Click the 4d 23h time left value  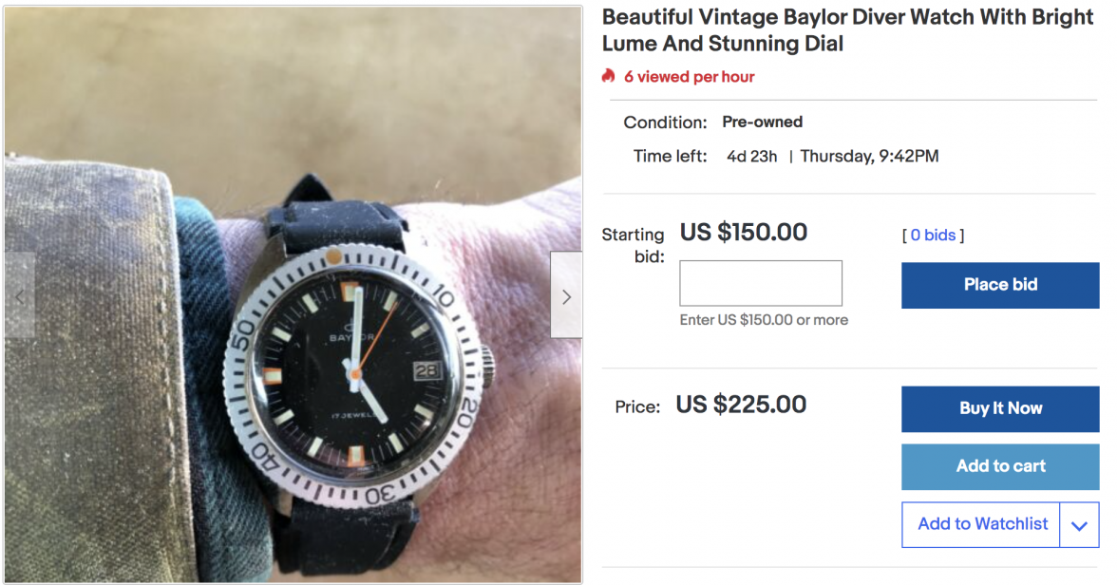tap(752, 156)
